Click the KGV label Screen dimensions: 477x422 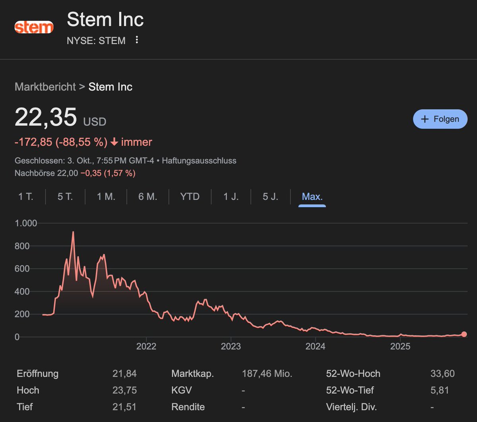point(182,390)
